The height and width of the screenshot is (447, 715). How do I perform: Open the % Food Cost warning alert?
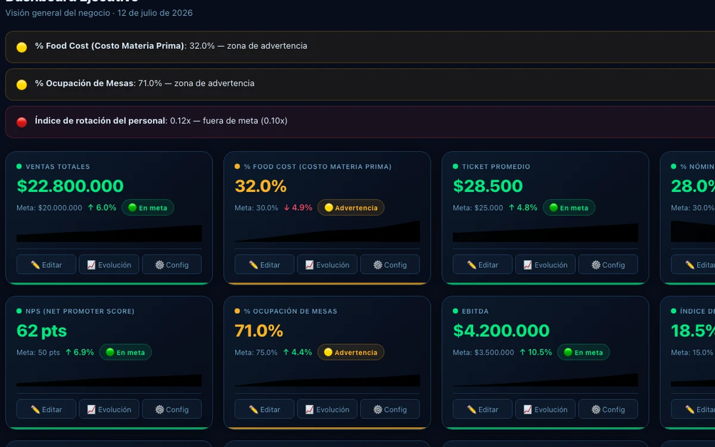pyautogui.click(x=360, y=47)
